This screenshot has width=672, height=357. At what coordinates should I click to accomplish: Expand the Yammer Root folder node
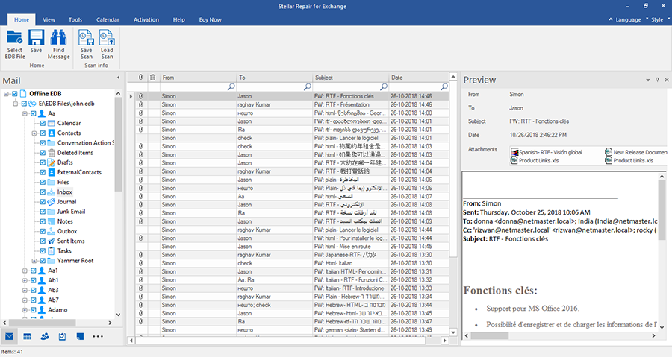(34, 261)
